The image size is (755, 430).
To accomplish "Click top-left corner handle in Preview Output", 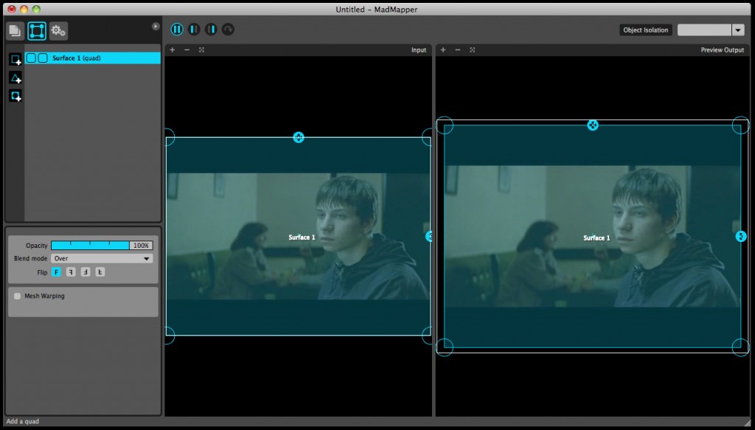I will (x=445, y=125).
